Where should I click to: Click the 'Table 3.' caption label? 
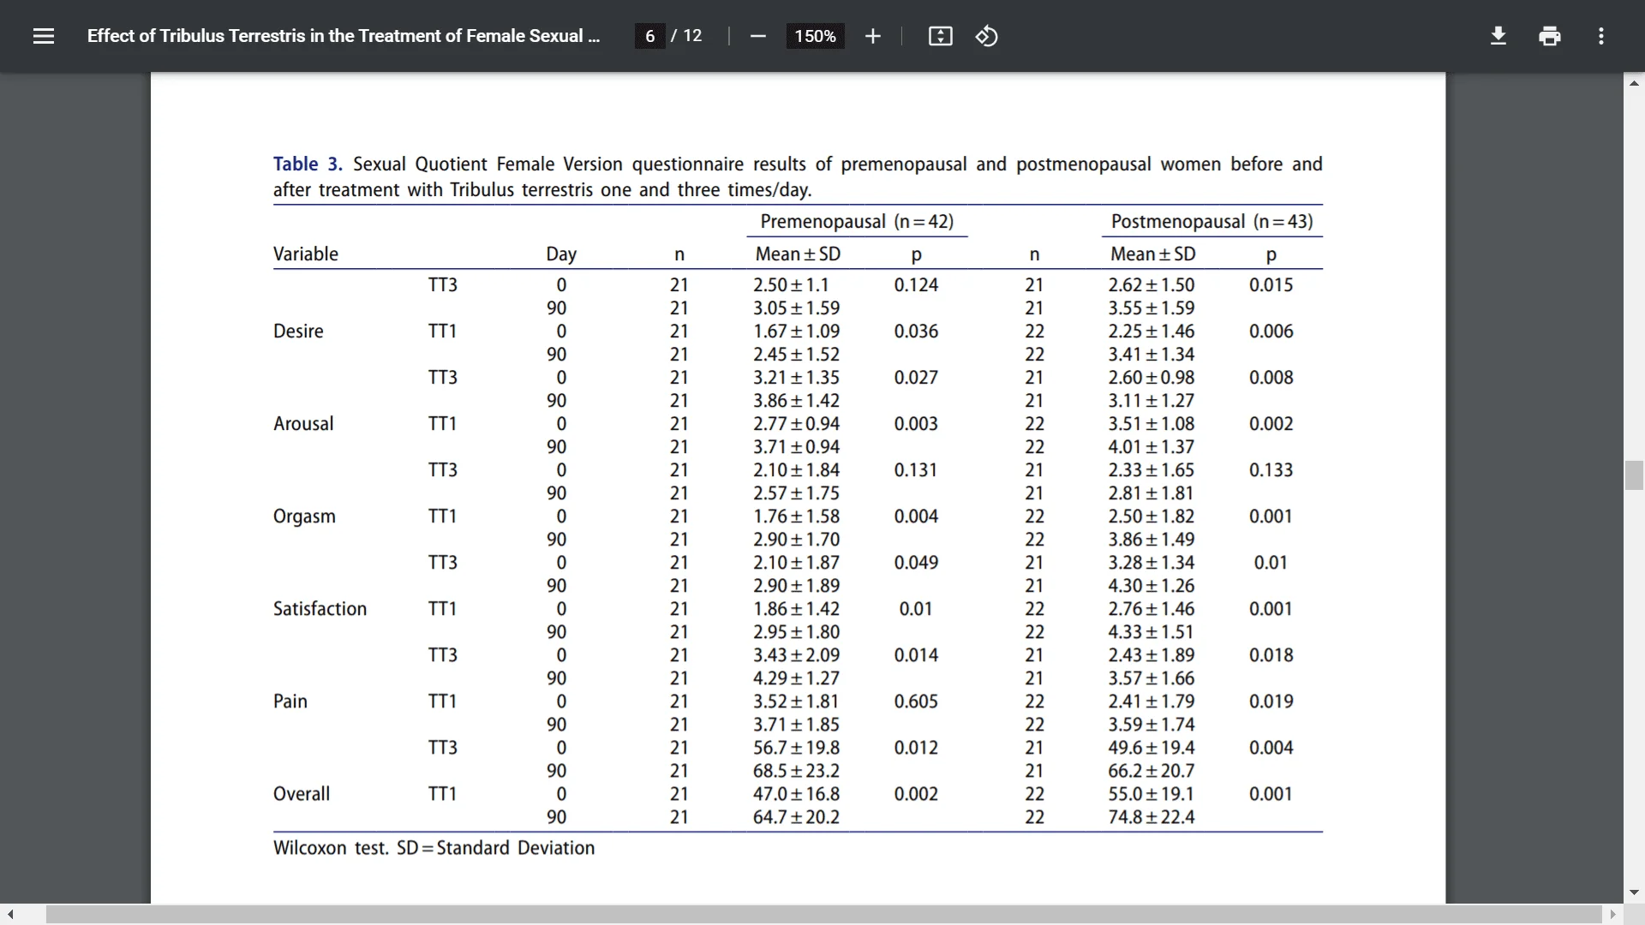pos(308,164)
